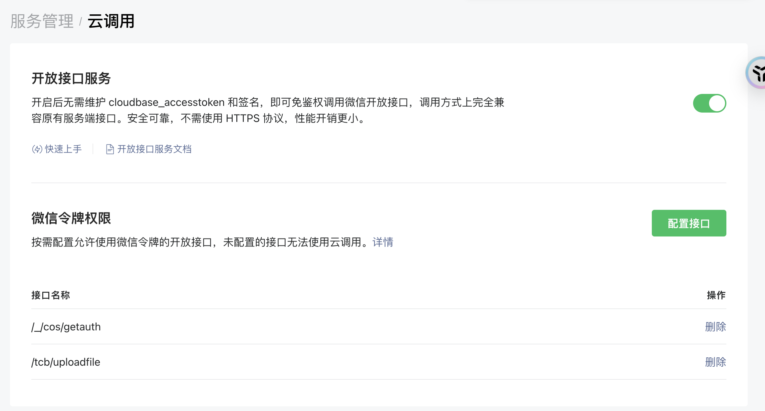Click the 操作 column header

pos(716,295)
